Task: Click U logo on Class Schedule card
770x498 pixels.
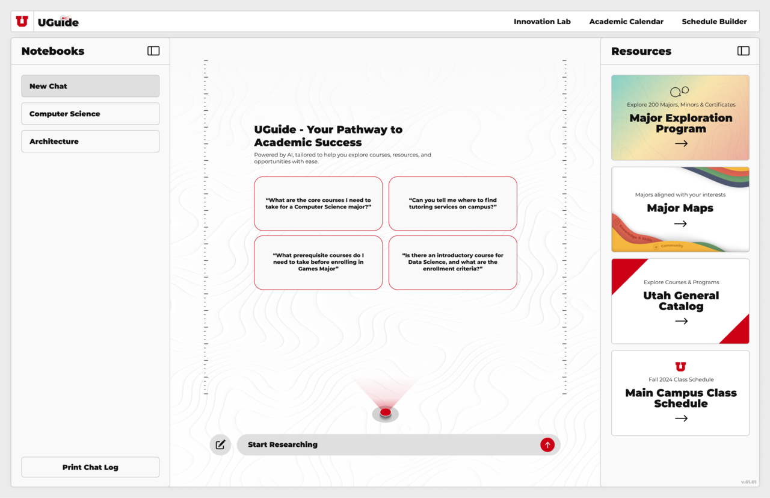Action: pyautogui.click(x=680, y=367)
